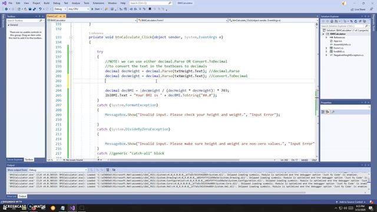
Task: Click the Property Pages wrench icon
Action: click(333, 112)
